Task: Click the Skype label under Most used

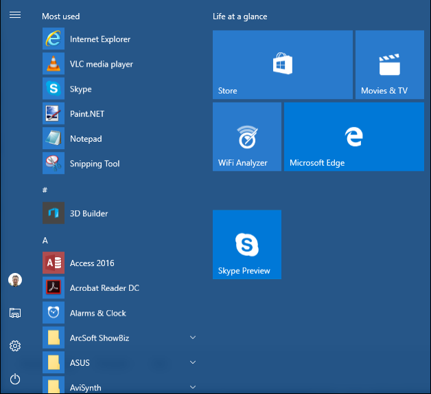Action: click(81, 89)
